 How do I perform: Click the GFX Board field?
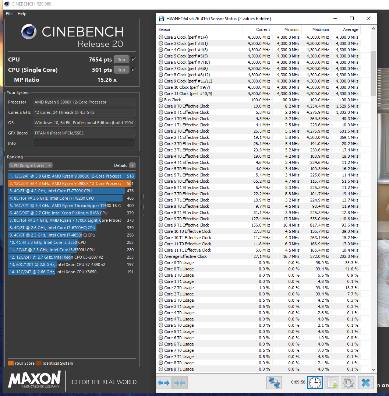pos(84,133)
